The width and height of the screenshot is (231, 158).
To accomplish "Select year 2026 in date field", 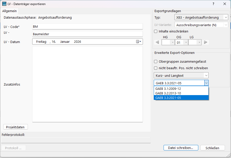I will coord(78,42).
